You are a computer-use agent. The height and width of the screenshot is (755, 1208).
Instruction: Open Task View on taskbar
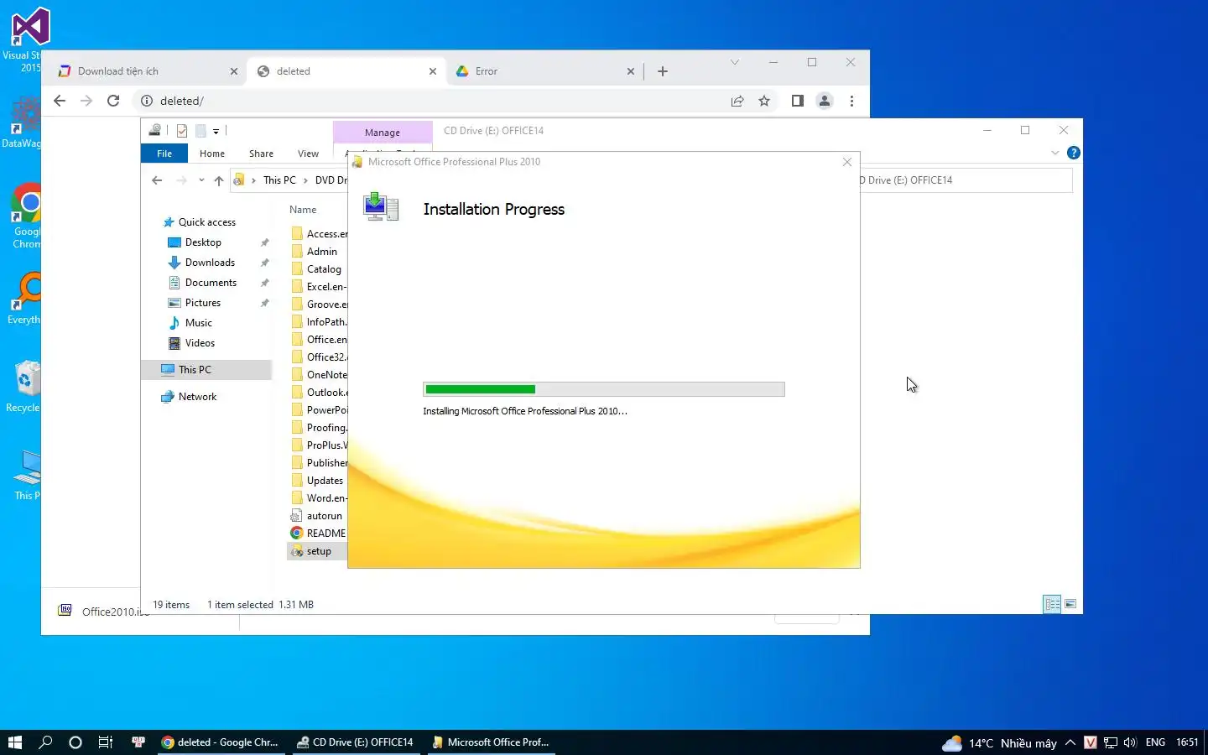[x=106, y=742]
